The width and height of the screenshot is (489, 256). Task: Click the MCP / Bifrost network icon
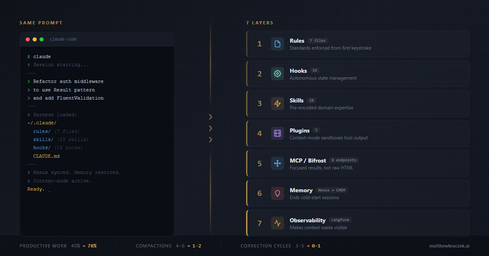click(x=278, y=163)
